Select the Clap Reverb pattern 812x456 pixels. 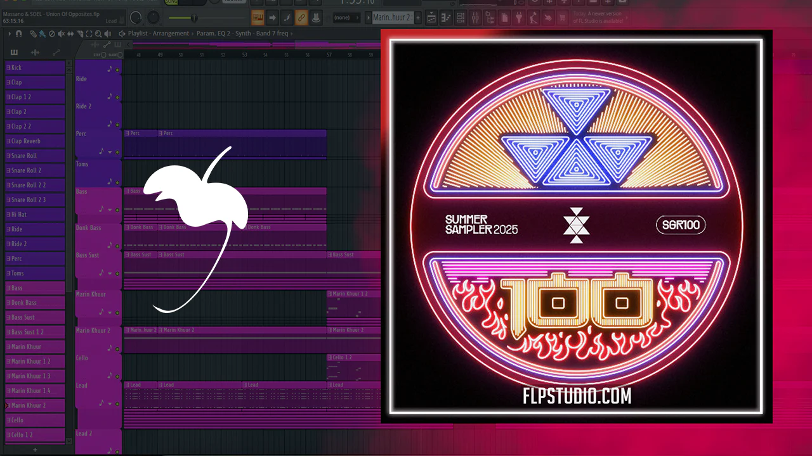tap(35, 141)
